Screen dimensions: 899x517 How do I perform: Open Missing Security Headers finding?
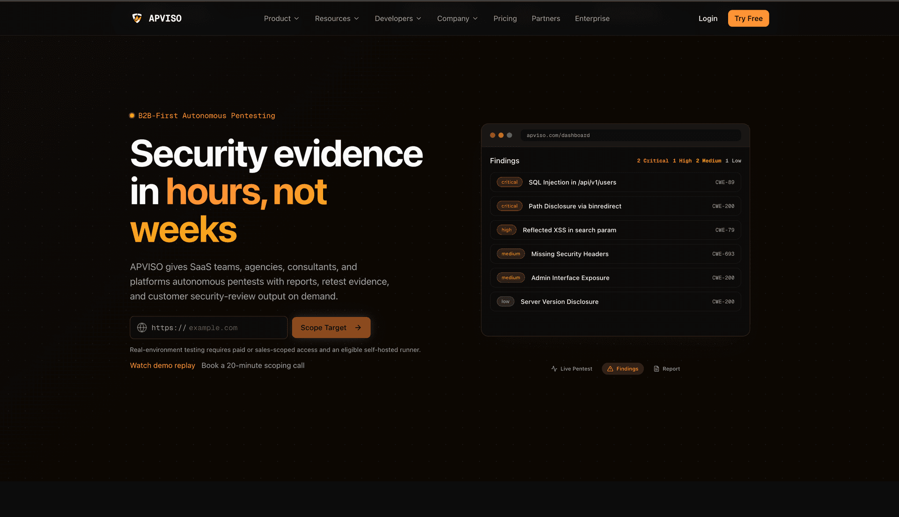click(615, 254)
